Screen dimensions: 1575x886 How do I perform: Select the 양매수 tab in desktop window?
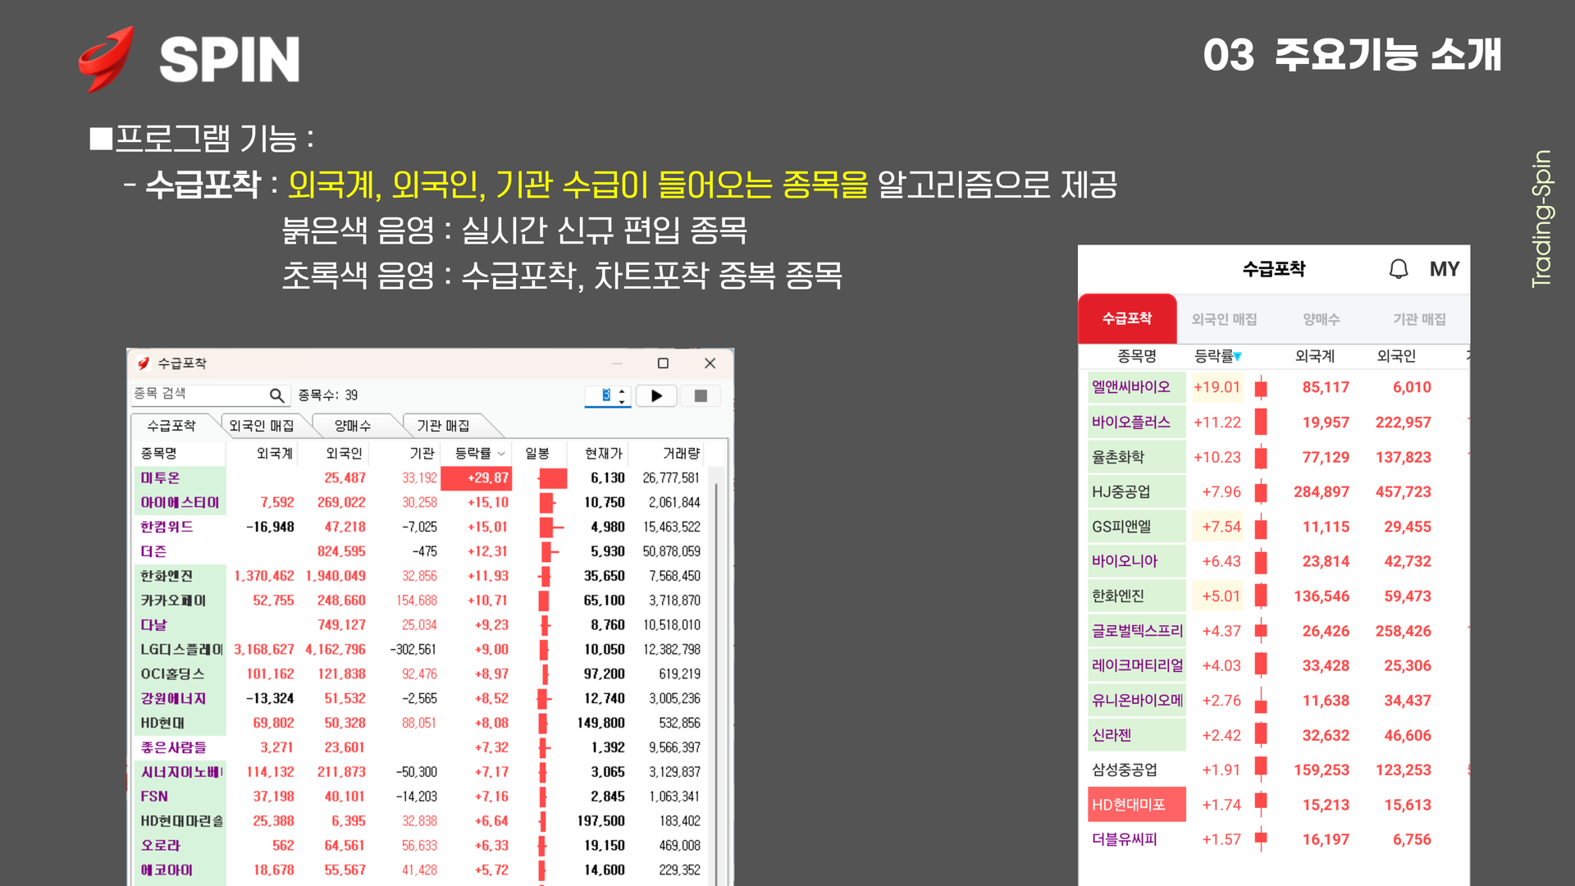point(353,426)
